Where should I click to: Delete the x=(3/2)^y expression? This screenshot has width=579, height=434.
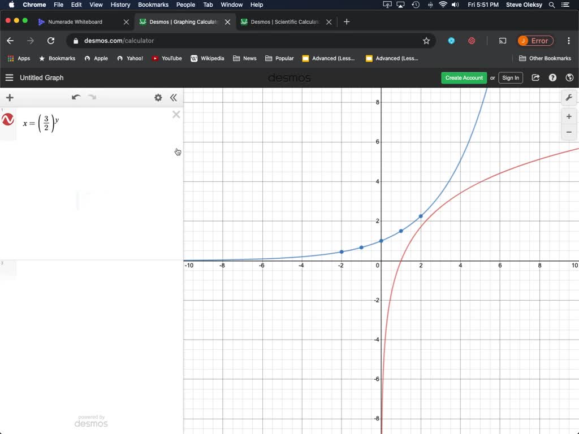tap(176, 115)
